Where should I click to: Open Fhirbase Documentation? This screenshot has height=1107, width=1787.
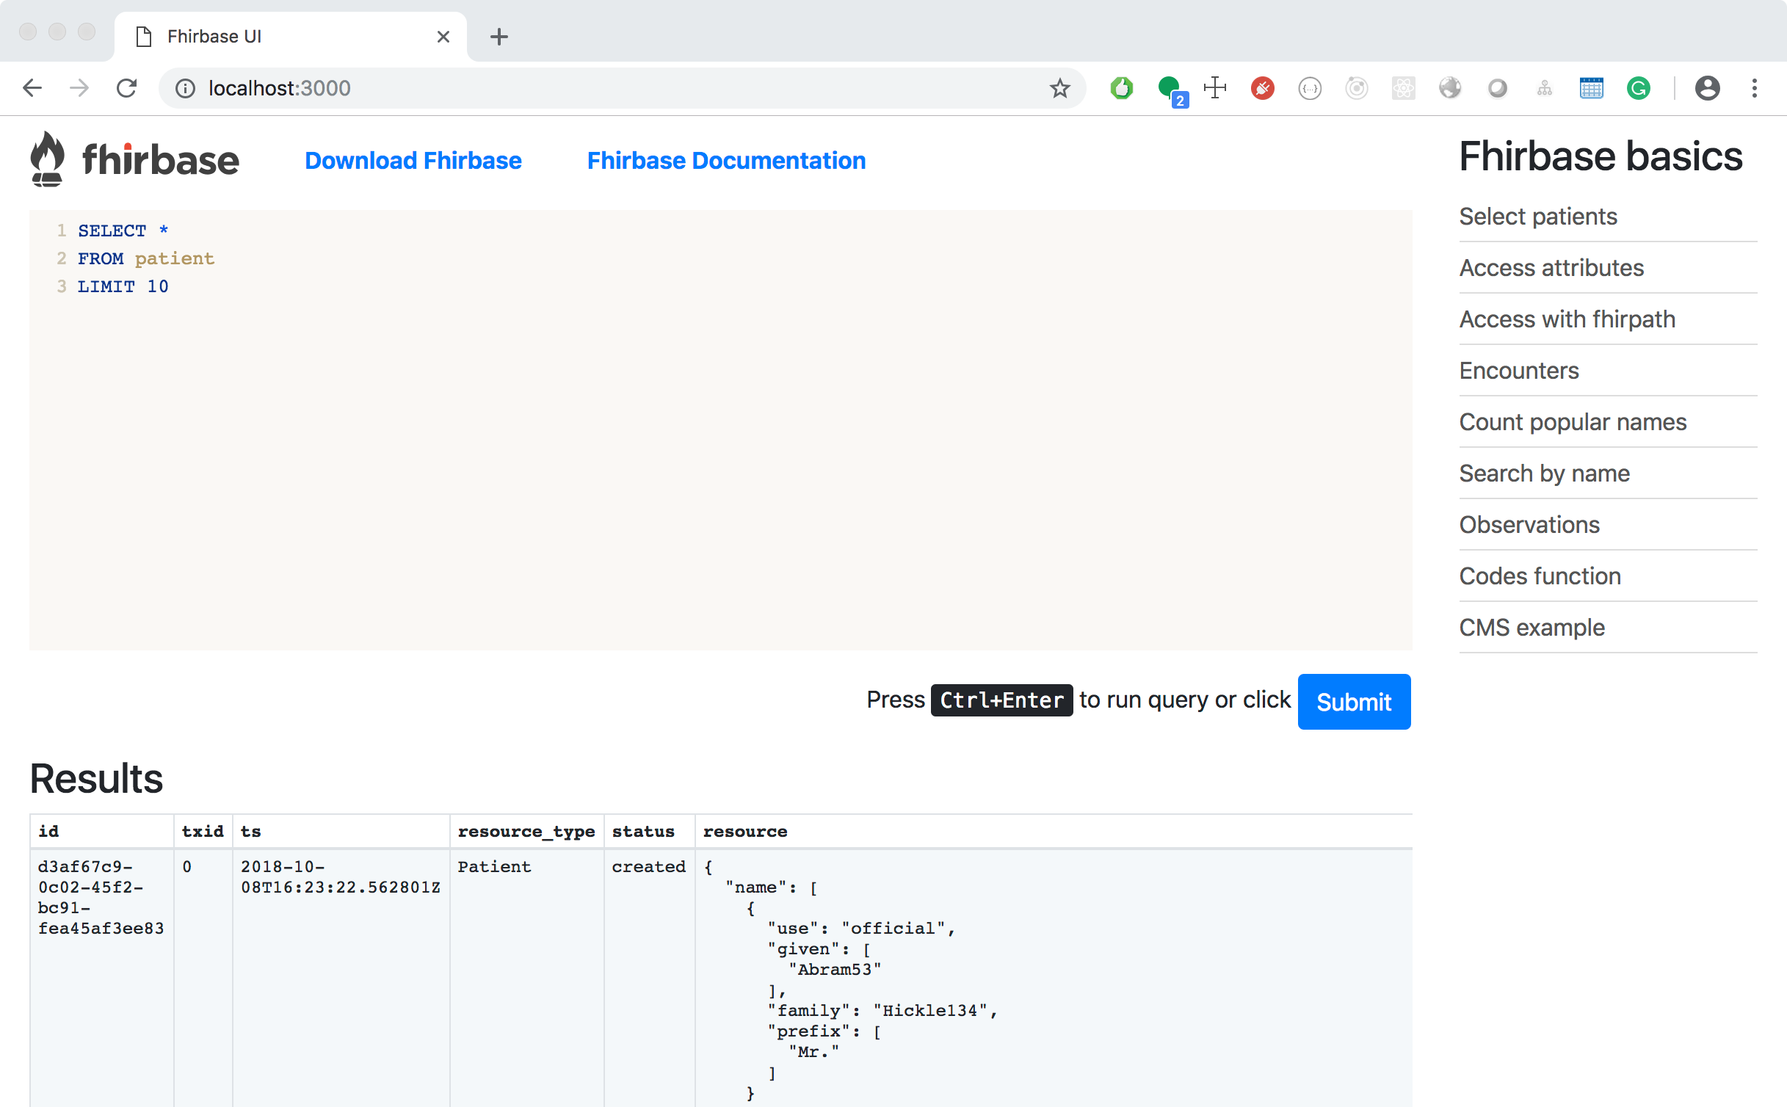coord(725,160)
